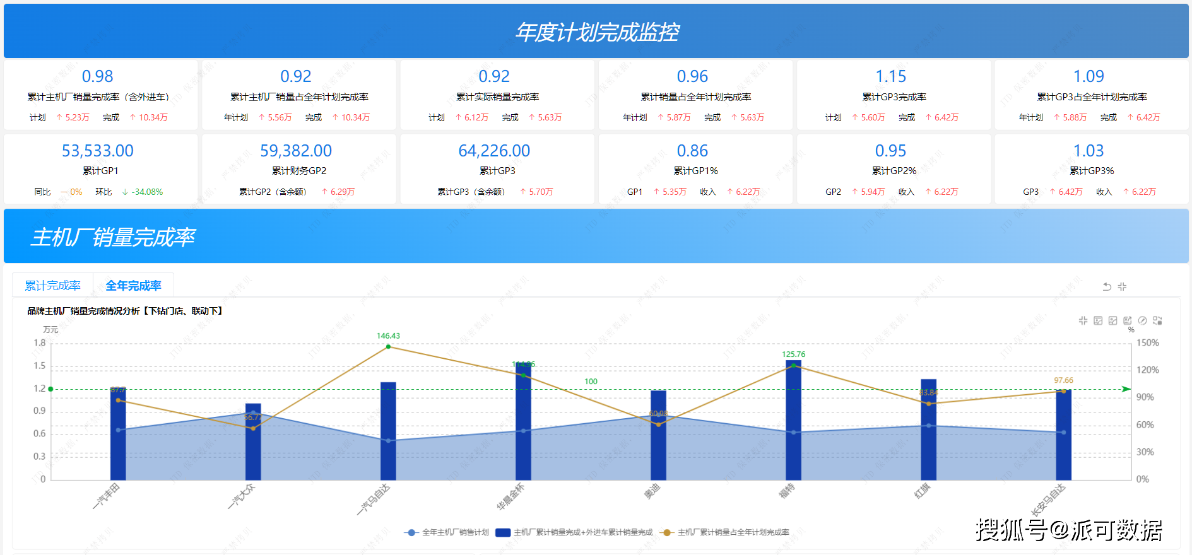Click the 年度计划完成监控 header banner
The width and height of the screenshot is (1192, 555).
[x=596, y=31]
